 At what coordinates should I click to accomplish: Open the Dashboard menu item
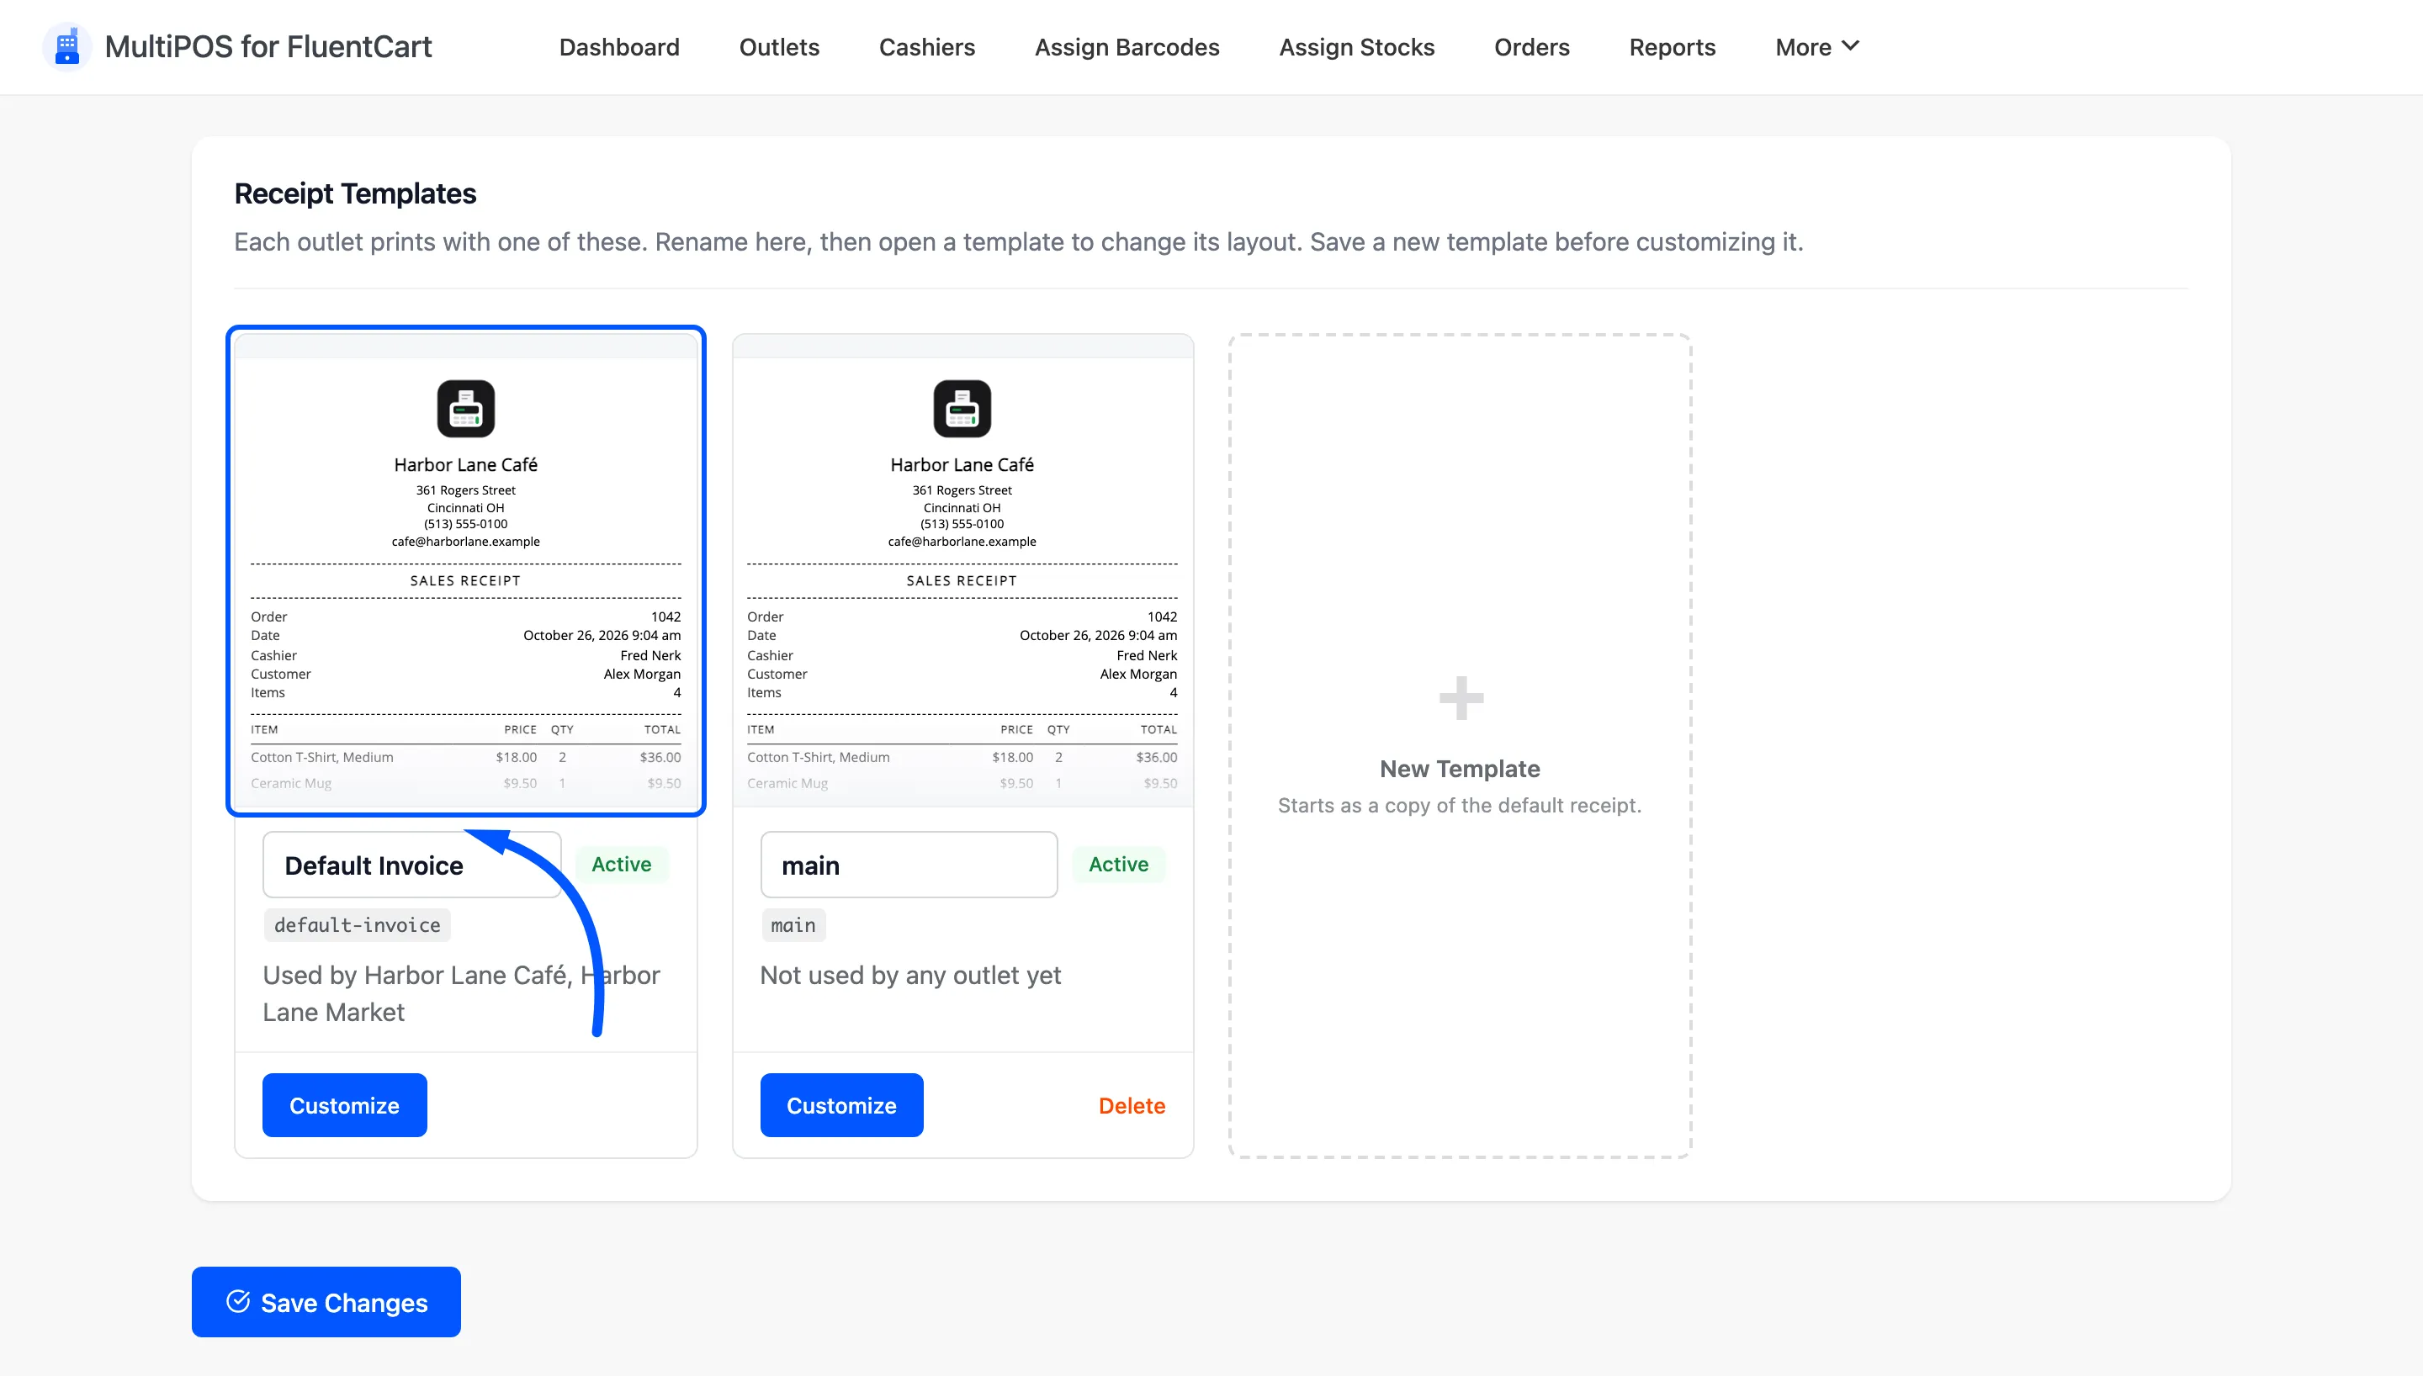pos(619,46)
